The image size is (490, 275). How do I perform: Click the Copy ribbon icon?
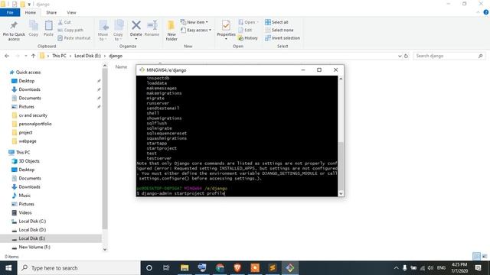[34, 25]
